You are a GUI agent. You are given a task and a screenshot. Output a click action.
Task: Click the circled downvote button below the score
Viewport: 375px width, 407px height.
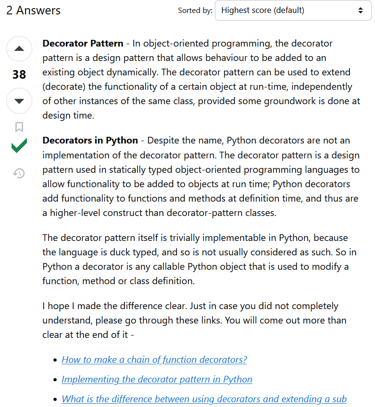click(19, 101)
